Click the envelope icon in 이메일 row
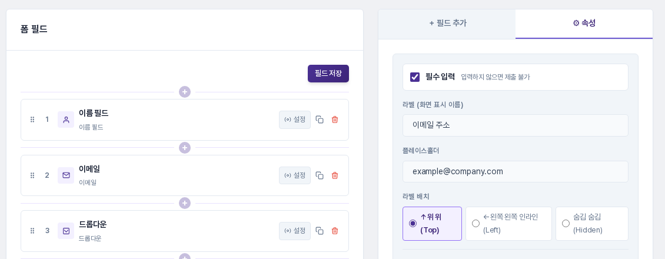This screenshot has height=259, width=665. pyautogui.click(x=66, y=175)
